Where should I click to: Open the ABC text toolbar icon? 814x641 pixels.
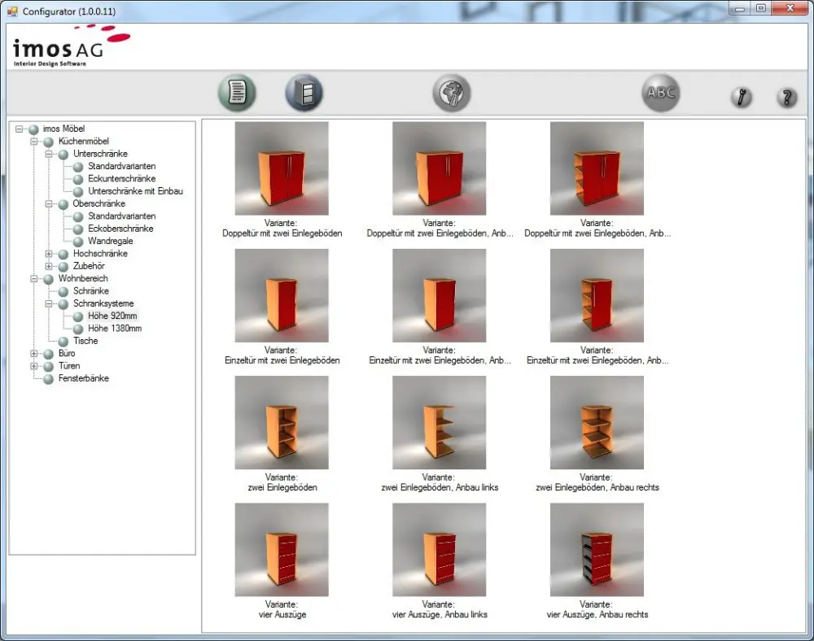[660, 92]
